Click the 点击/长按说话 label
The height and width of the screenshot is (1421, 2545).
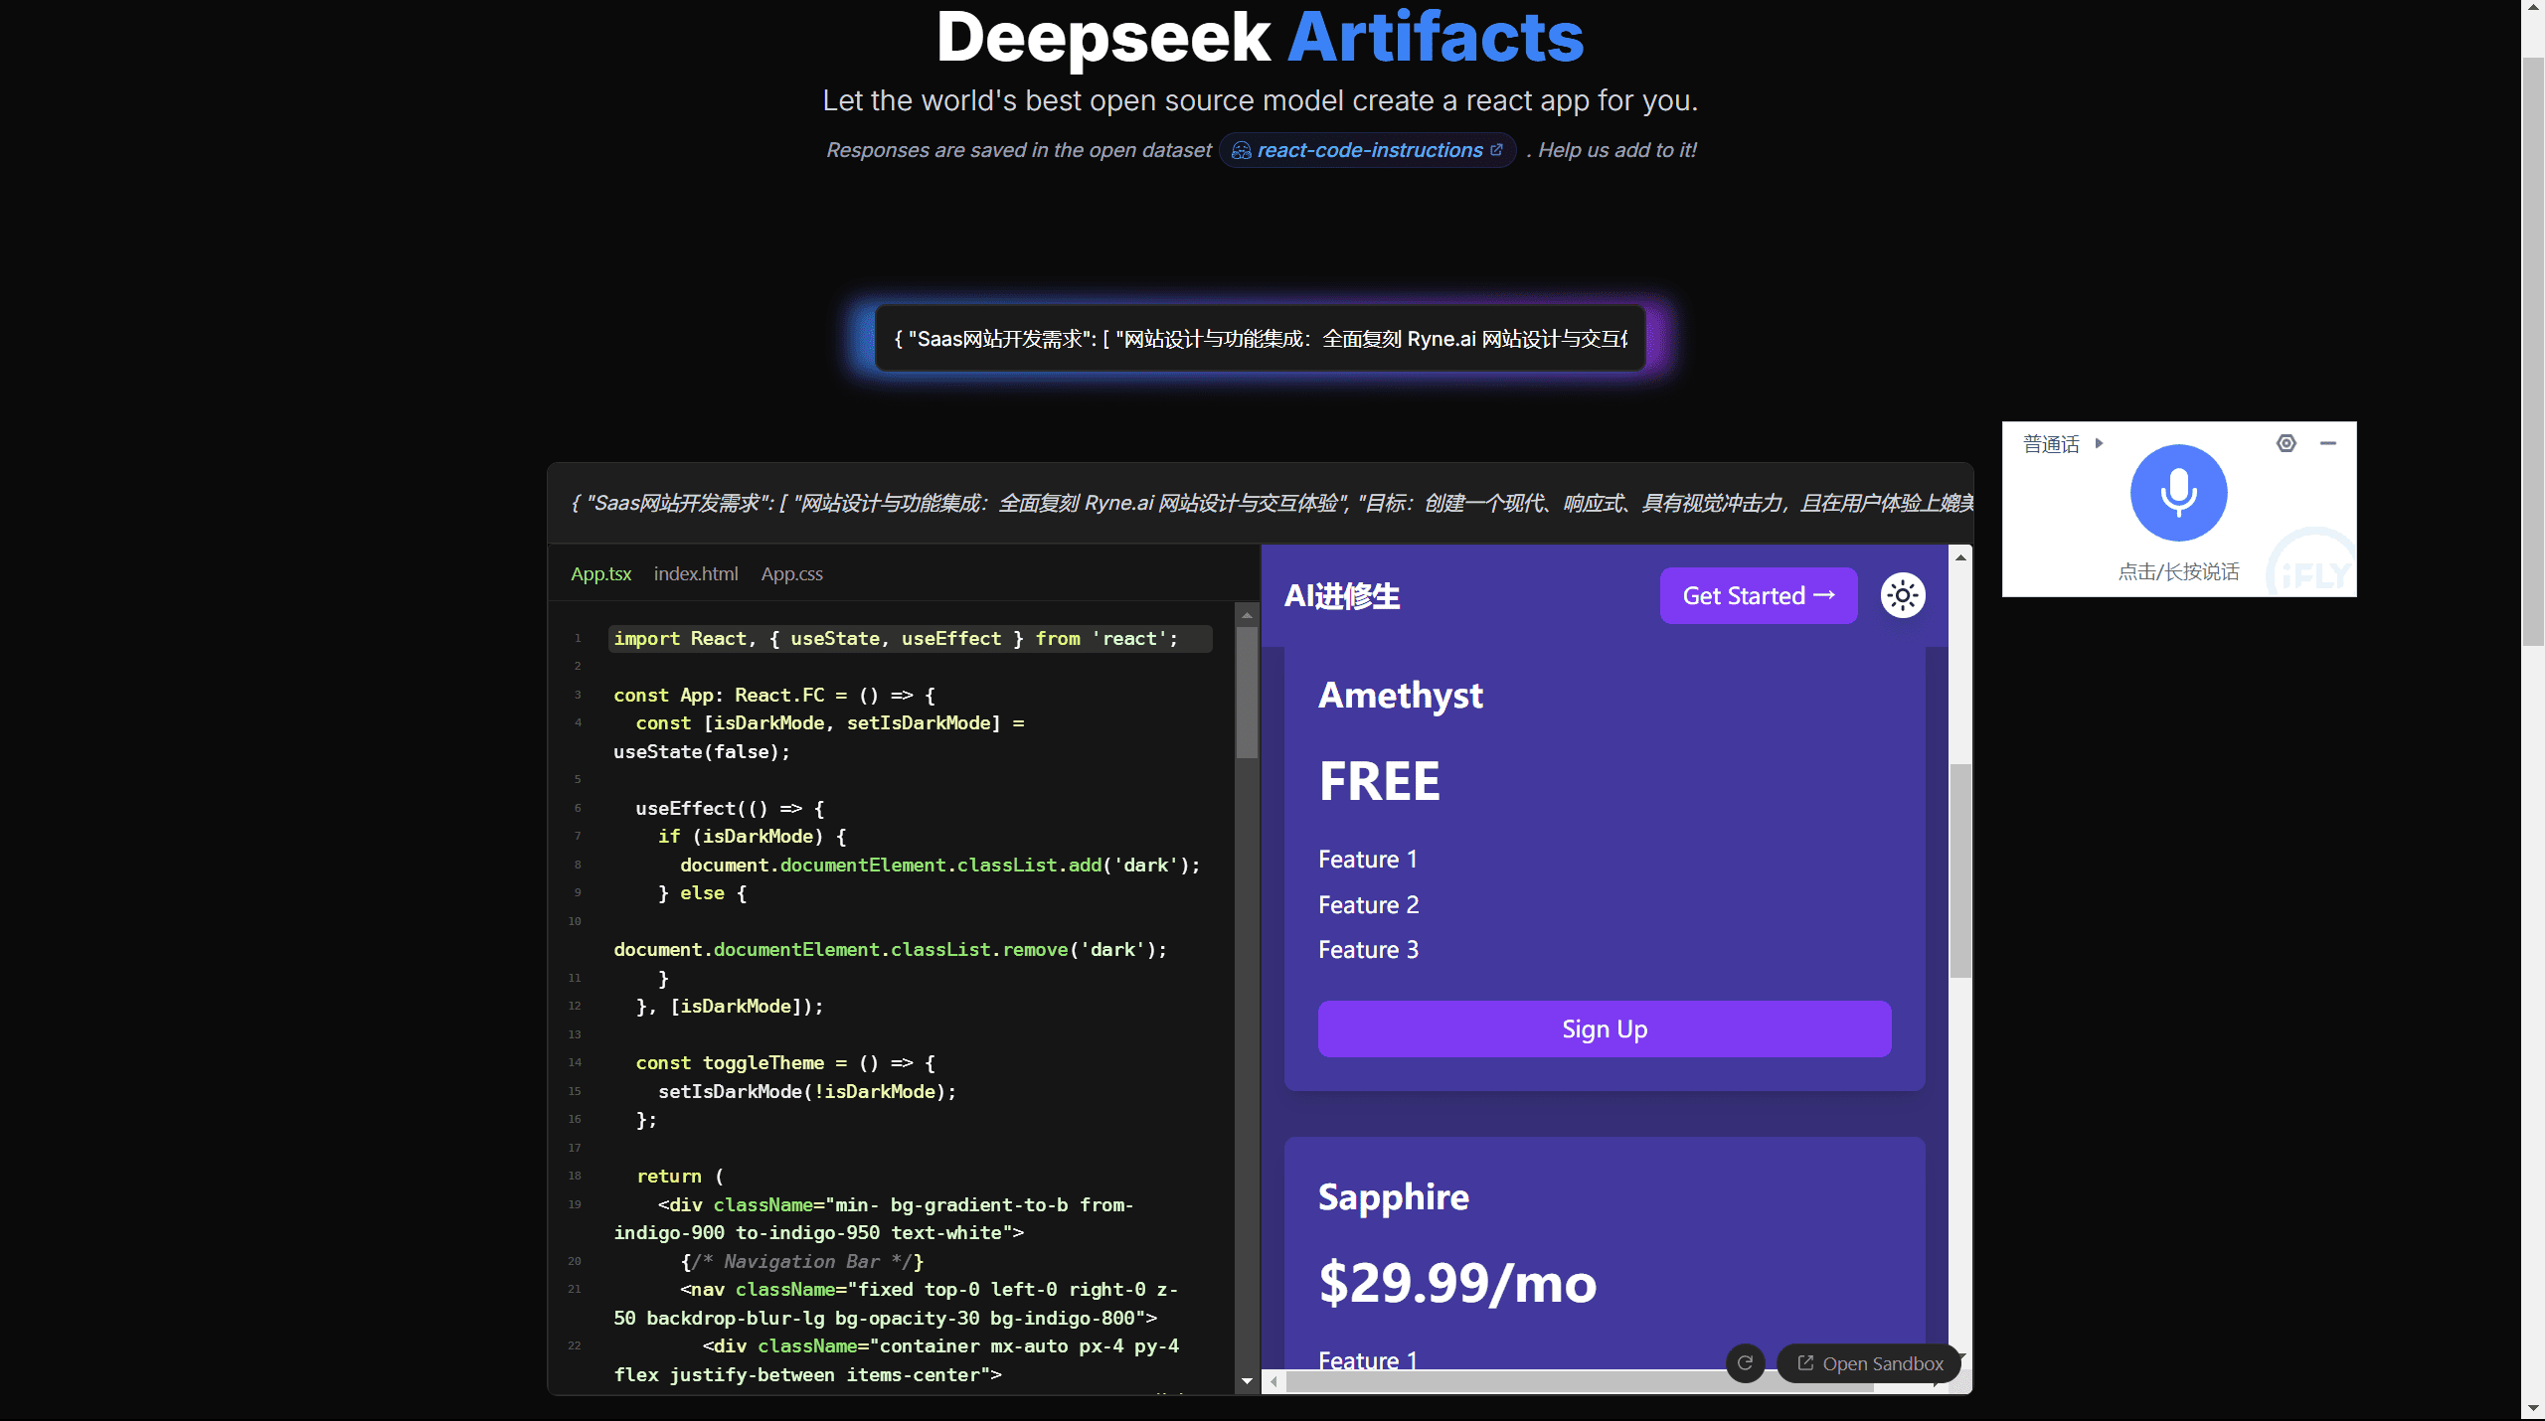(2178, 571)
